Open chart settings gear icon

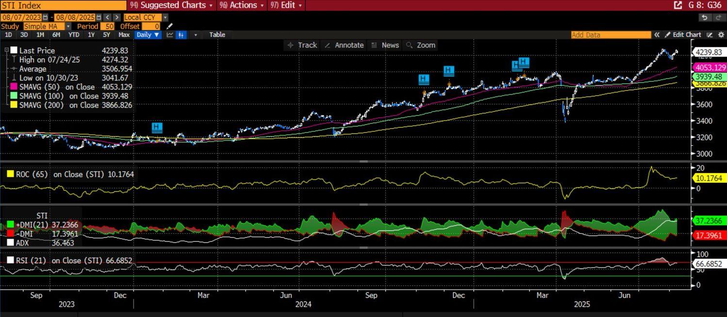(721, 35)
